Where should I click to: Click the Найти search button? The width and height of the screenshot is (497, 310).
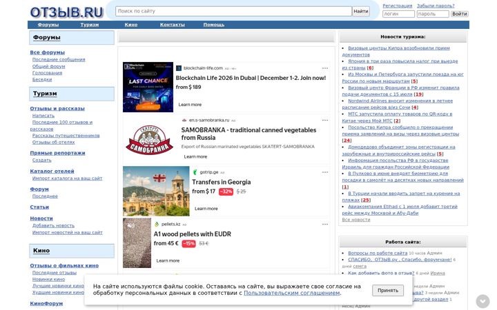[x=361, y=11]
